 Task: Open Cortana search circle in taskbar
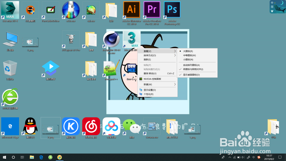coord(13,157)
